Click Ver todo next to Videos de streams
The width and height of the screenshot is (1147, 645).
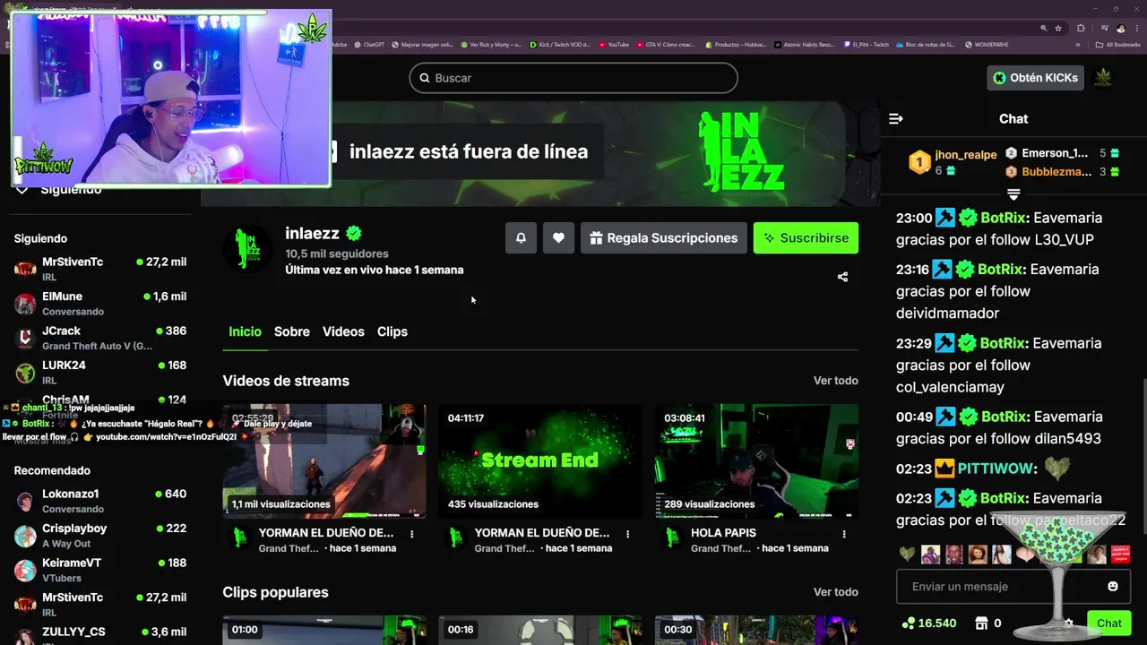coord(836,381)
